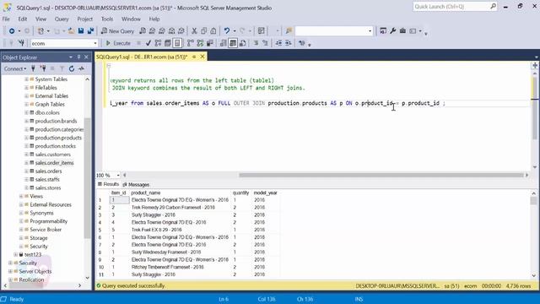Click the Paste icon in toolbar
Viewport: 540px width, 304px height.
pyautogui.click(x=213, y=31)
